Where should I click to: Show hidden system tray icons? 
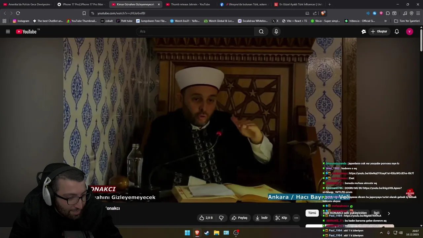pyautogui.click(x=381, y=233)
